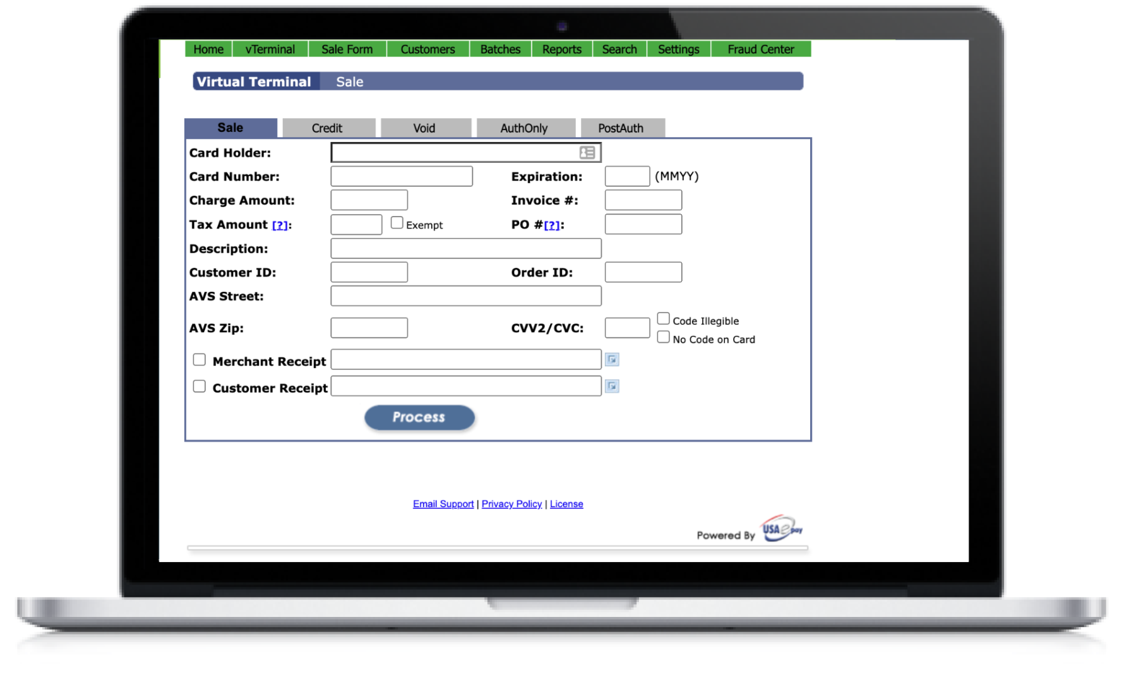
Task: Navigate to the Batches section
Action: (500, 49)
